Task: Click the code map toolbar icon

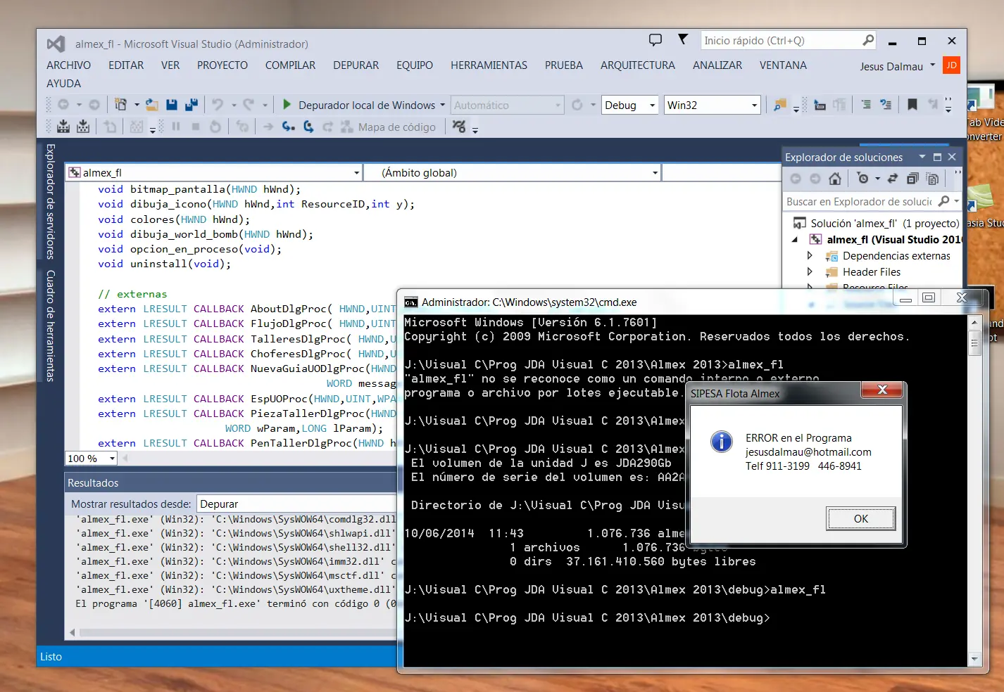Action: (346, 127)
